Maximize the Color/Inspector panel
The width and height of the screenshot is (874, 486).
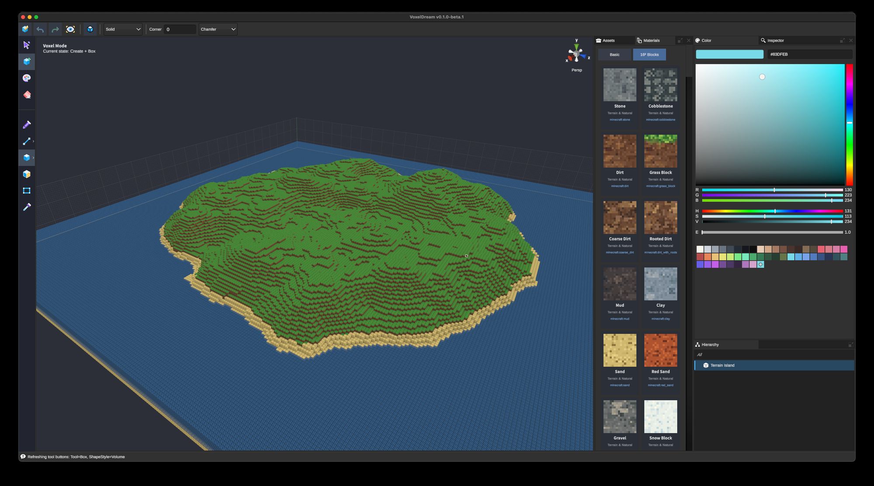[842, 41]
